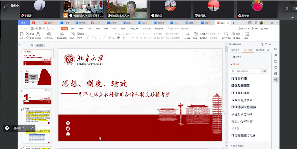Click the 协作 collaborate button
The width and height of the screenshot is (297, 149).
point(255,28)
